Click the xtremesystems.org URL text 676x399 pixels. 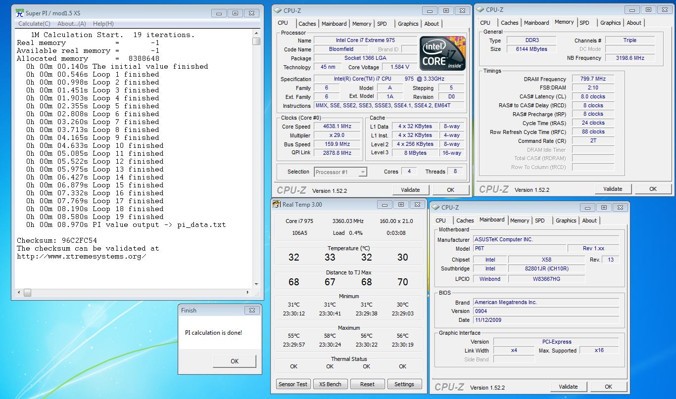[82, 256]
